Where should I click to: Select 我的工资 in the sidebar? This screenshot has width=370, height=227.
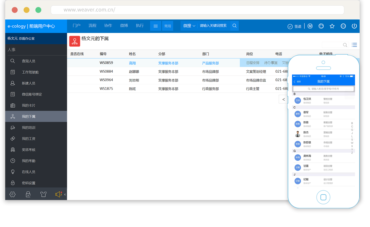pos(29,139)
